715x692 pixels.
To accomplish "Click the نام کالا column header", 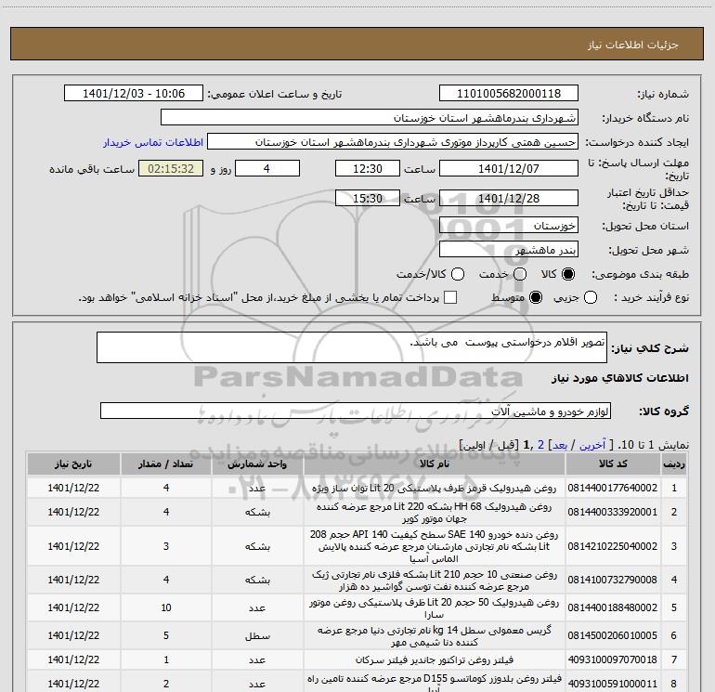I will click(x=435, y=464).
